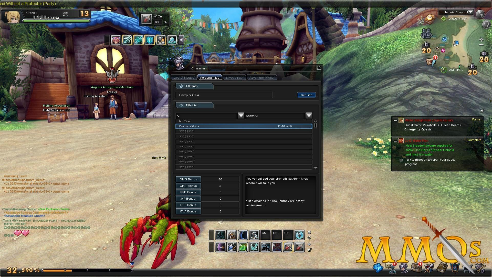Select the No Title row
This screenshot has height=277, width=492.
pyautogui.click(x=244, y=121)
